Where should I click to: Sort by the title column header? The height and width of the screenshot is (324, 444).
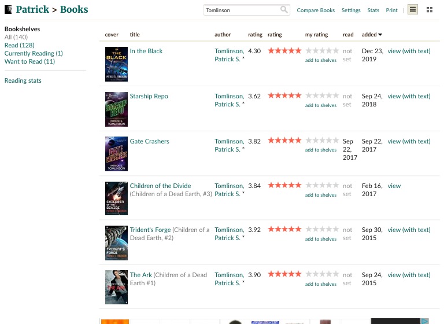[x=135, y=35]
